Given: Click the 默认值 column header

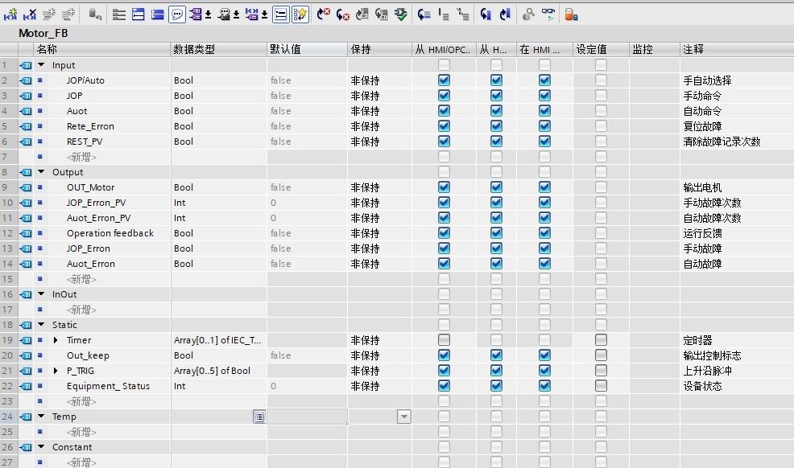Looking at the screenshot, I should [307, 49].
